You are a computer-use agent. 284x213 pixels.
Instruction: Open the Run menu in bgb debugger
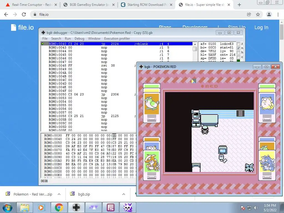tap(68, 38)
